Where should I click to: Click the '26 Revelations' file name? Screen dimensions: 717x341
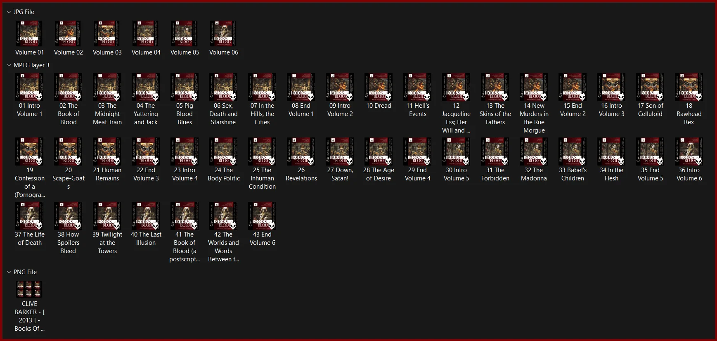(x=301, y=174)
